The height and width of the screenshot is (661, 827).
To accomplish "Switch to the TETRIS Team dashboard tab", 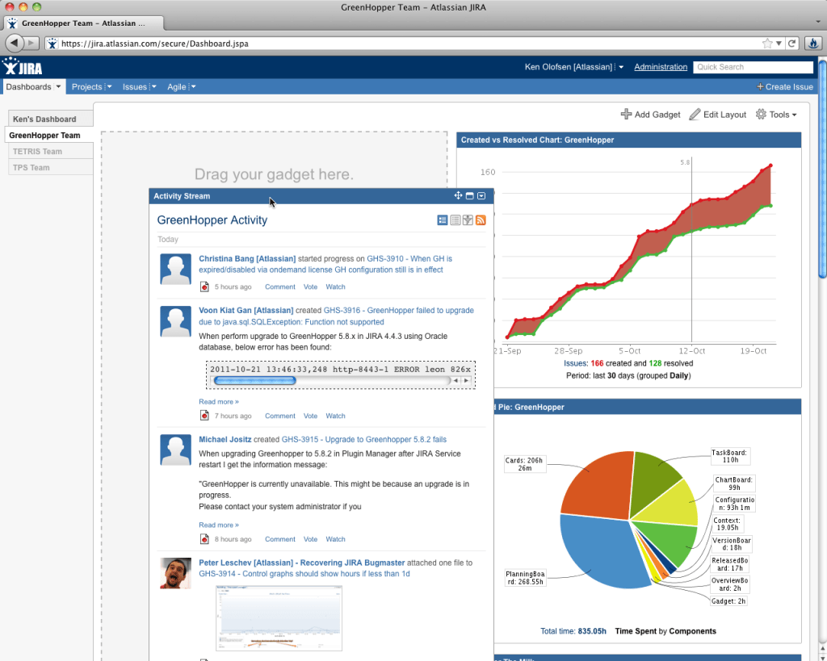I will coord(39,151).
